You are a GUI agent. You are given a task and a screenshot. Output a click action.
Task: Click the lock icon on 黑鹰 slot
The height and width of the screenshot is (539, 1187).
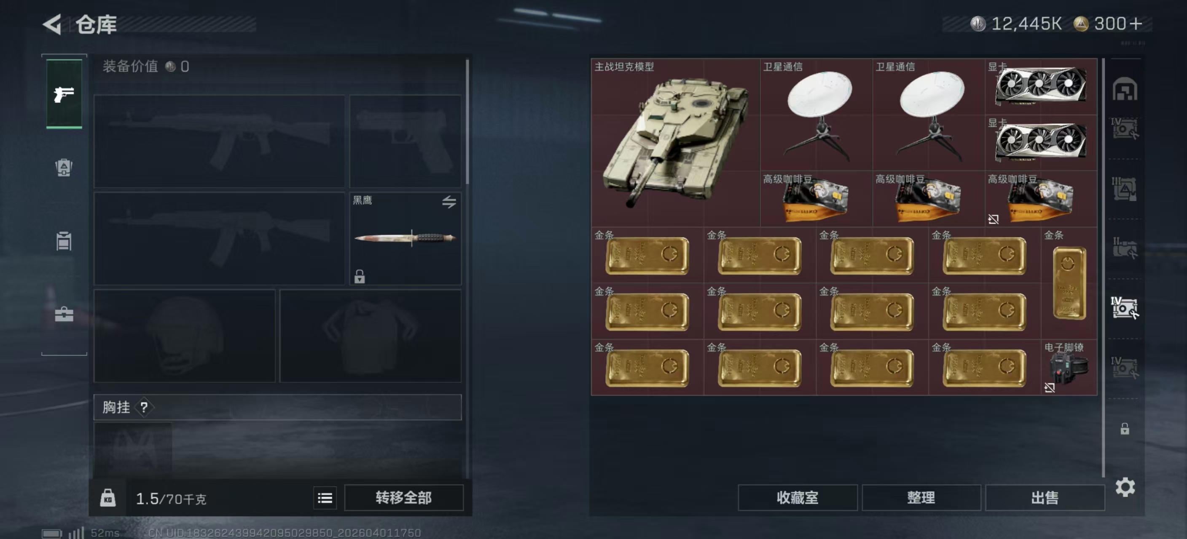tap(360, 276)
